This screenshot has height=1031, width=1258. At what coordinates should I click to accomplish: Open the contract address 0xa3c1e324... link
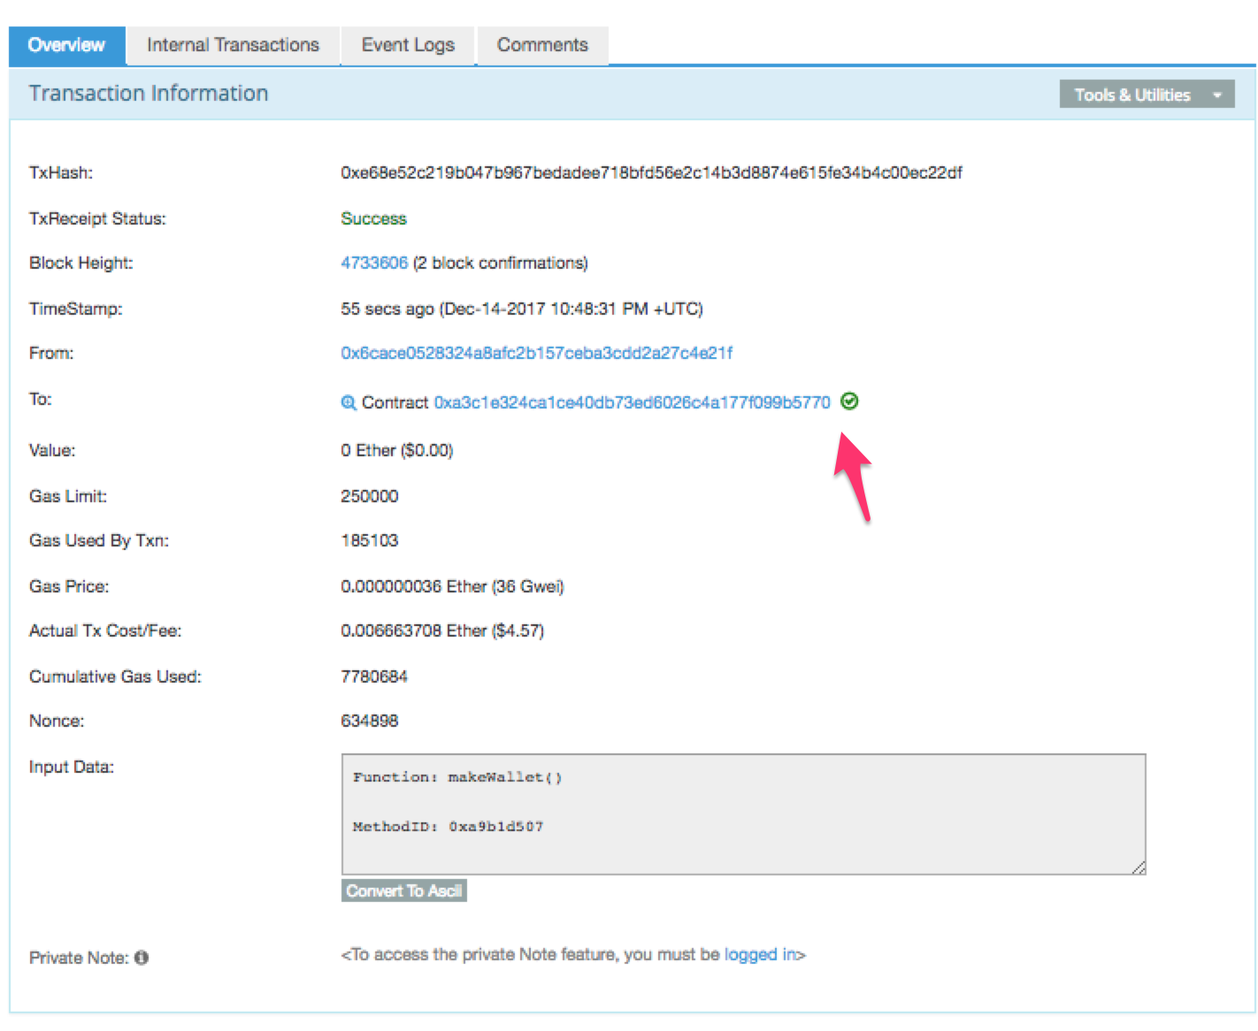point(632,402)
